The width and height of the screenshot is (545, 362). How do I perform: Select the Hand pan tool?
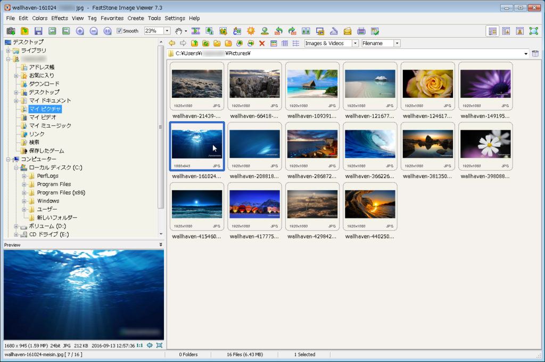tap(179, 31)
